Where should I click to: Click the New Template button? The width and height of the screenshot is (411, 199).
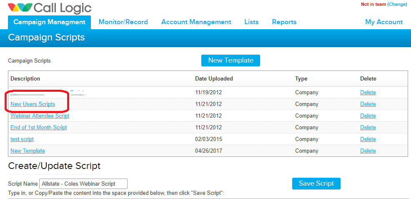click(x=231, y=60)
